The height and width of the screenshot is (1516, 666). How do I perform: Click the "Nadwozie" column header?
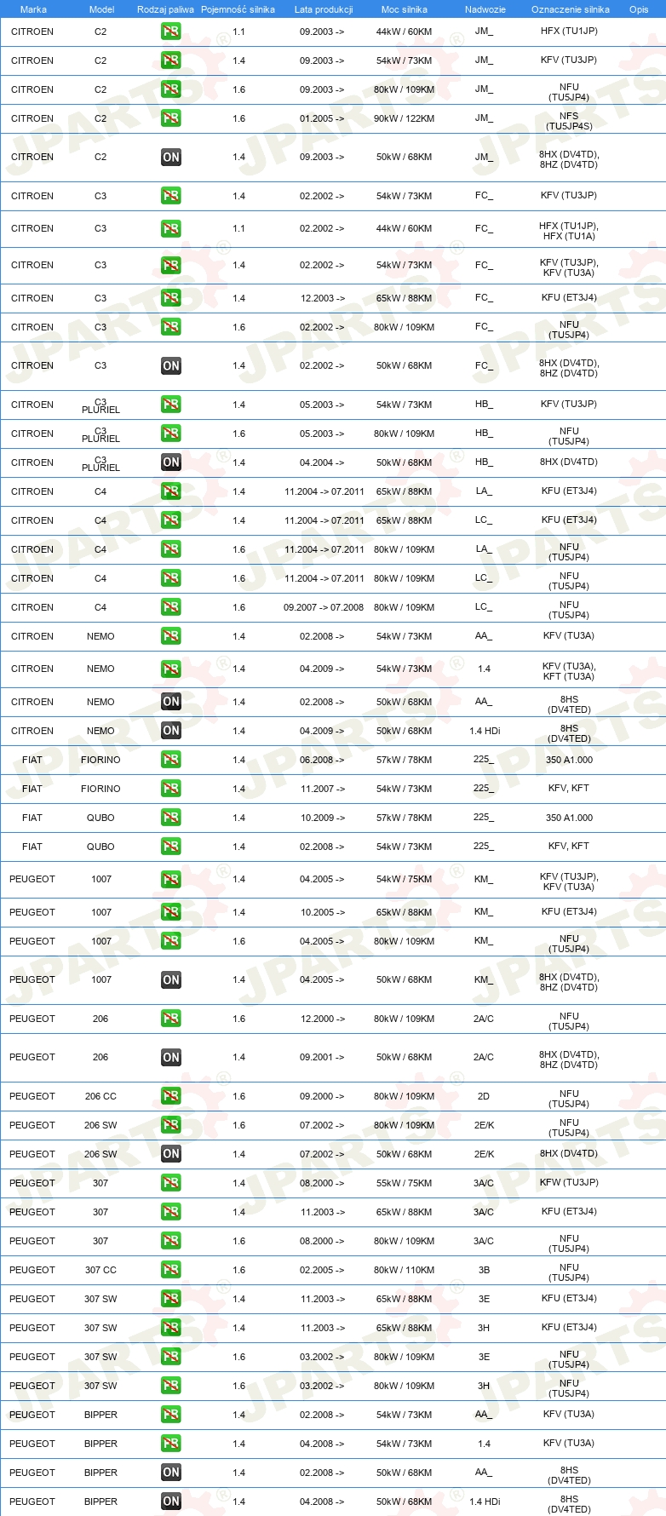click(485, 9)
